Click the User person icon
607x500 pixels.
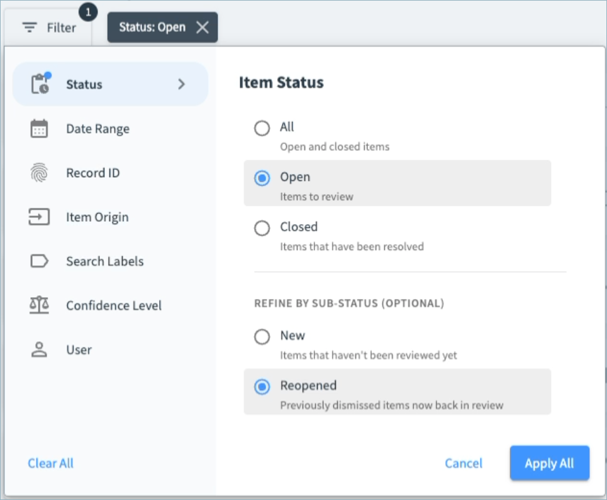click(x=39, y=349)
